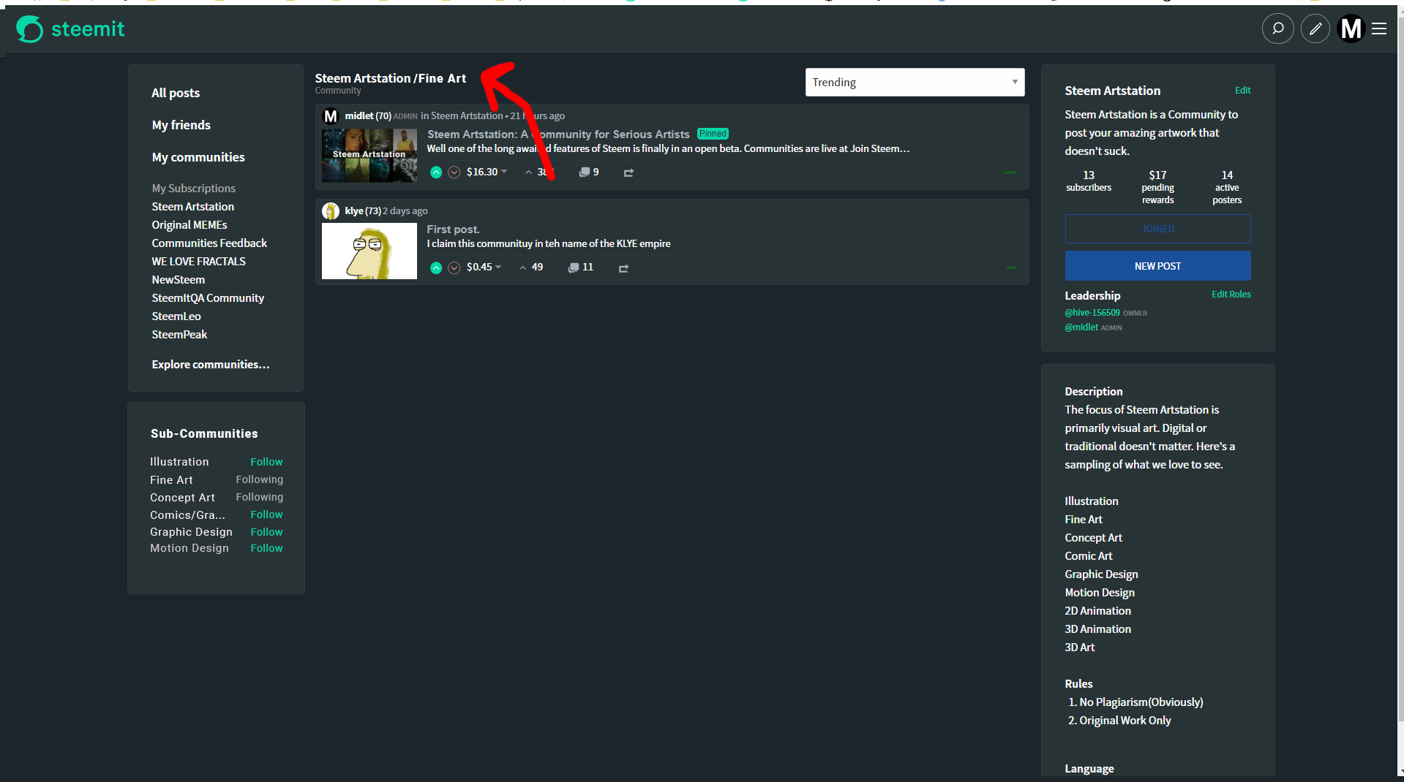
Task: Click klye's author avatar
Action: point(331,211)
